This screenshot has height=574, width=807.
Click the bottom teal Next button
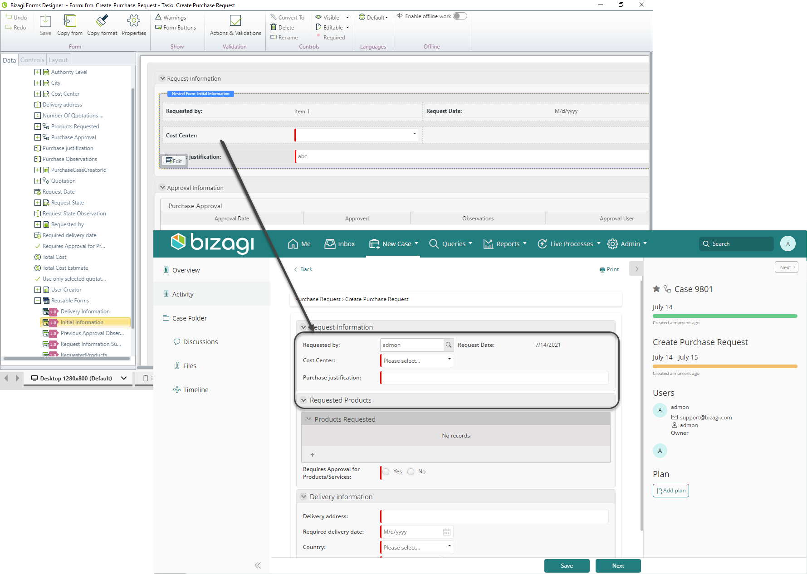click(618, 566)
